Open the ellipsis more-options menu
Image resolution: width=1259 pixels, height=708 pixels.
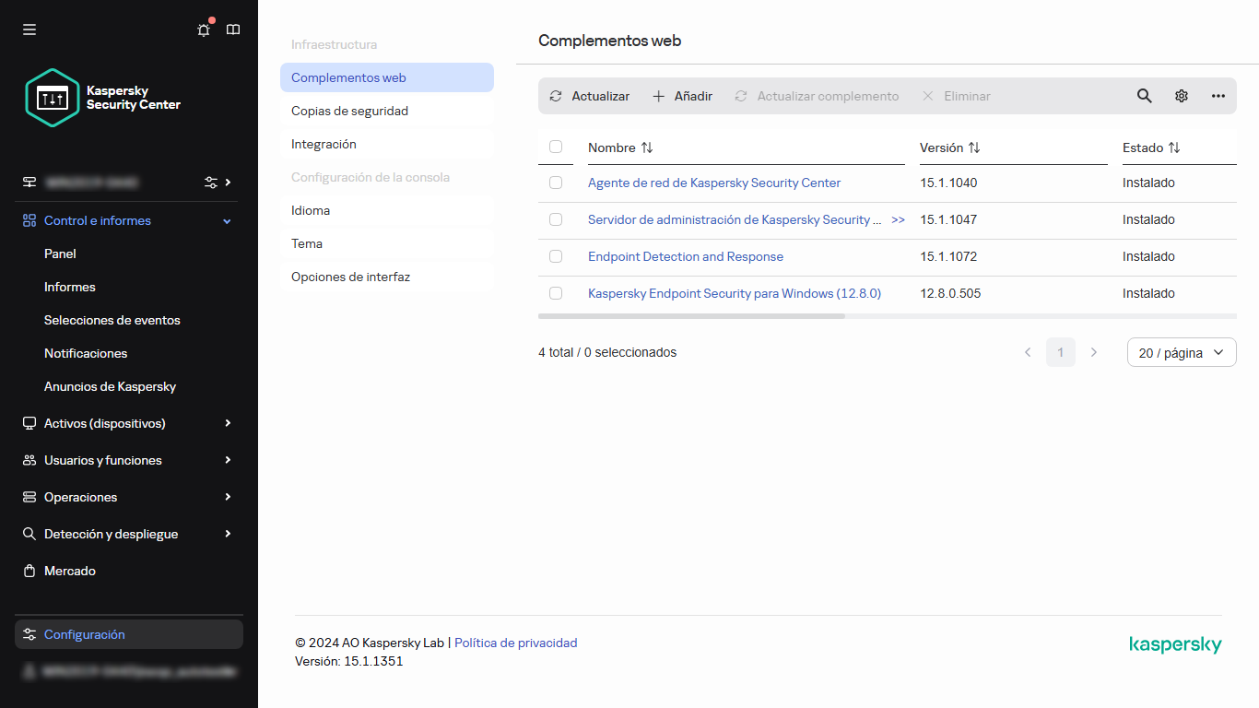[x=1218, y=96]
